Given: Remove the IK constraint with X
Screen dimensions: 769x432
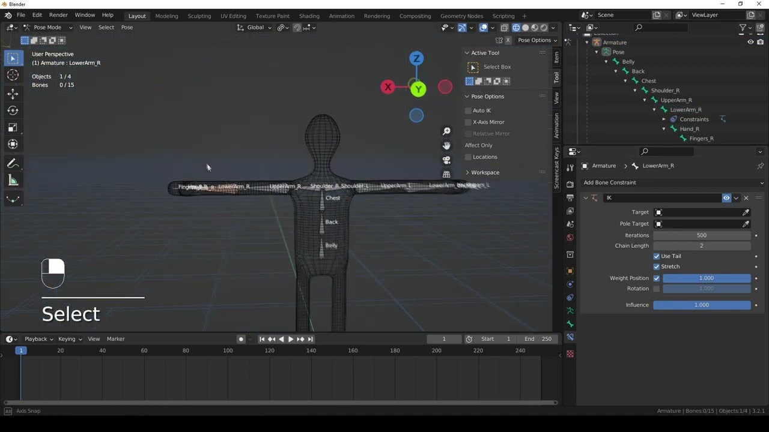Looking at the screenshot, I should (746, 198).
